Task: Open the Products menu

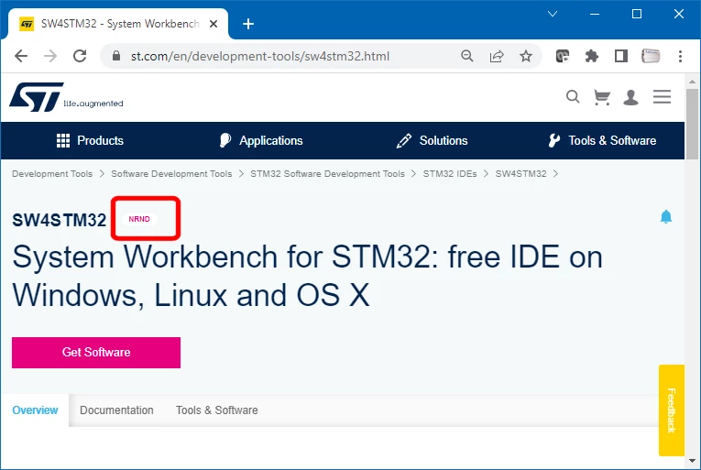Action: [90, 140]
